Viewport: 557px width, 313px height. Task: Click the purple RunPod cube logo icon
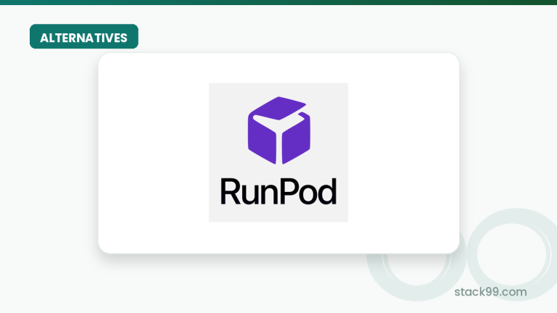point(278,130)
